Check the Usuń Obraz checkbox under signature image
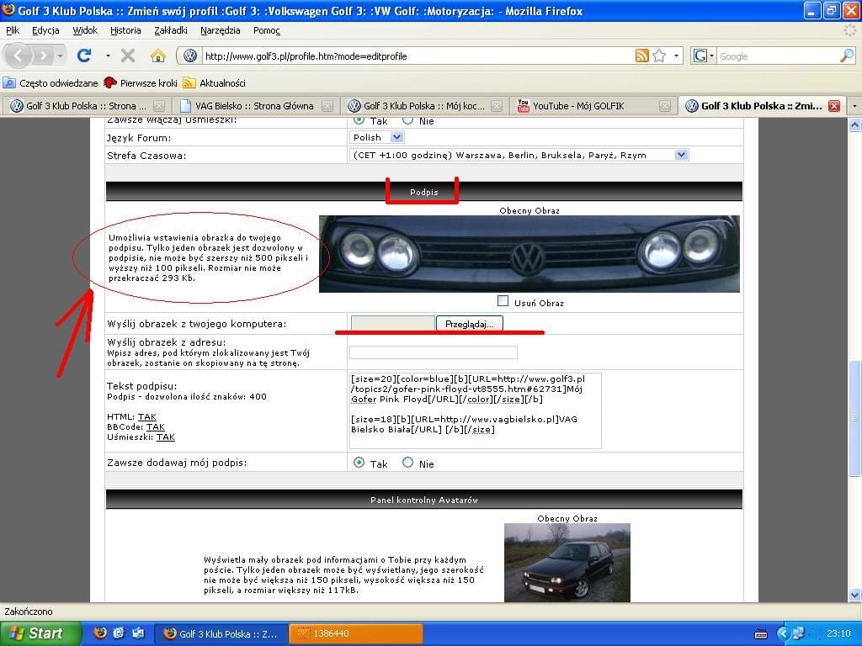The height and width of the screenshot is (646, 862). [503, 301]
